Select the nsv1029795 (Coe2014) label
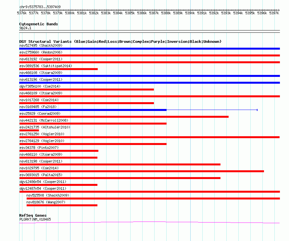Screen dimensions: 289x241 pyautogui.click(x=39, y=168)
